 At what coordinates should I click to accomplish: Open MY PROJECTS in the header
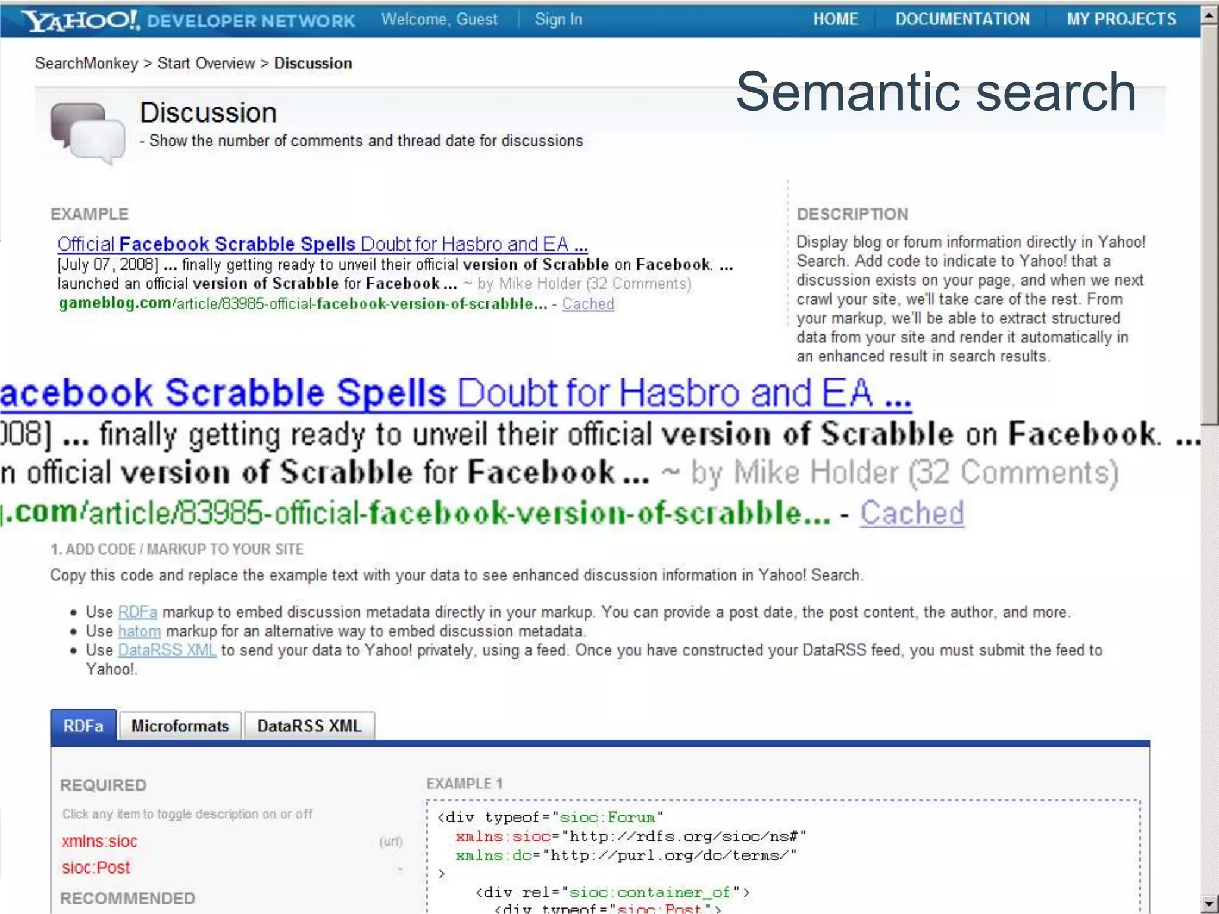(1121, 20)
